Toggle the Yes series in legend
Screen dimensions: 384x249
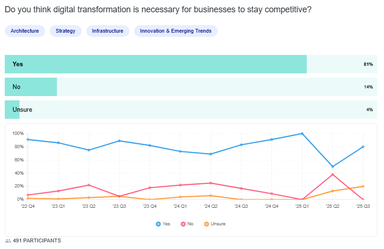[x=163, y=223]
